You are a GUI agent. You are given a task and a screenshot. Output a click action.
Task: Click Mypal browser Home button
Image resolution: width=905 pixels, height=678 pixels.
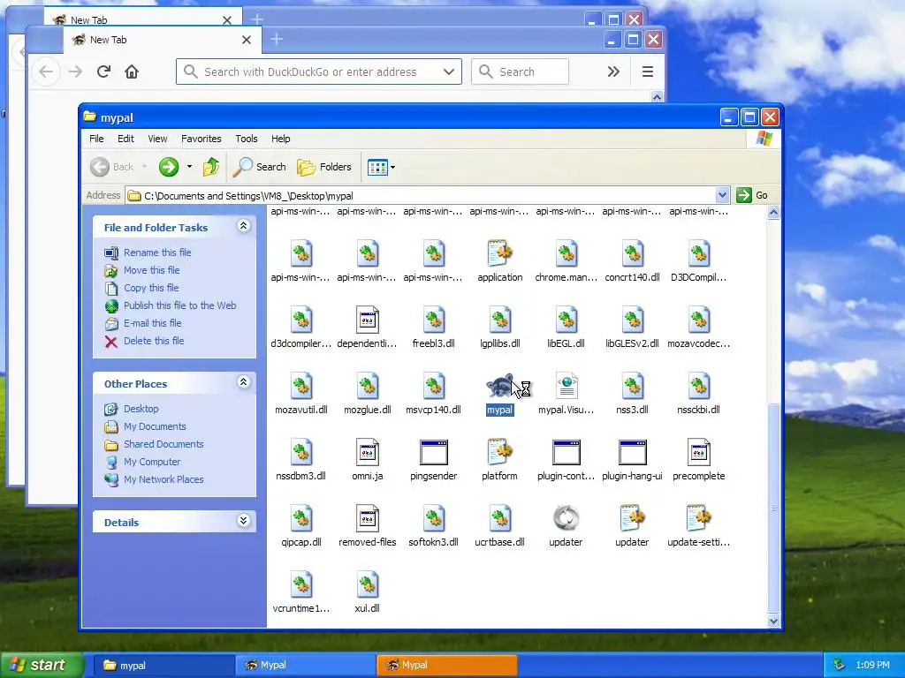(132, 72)
